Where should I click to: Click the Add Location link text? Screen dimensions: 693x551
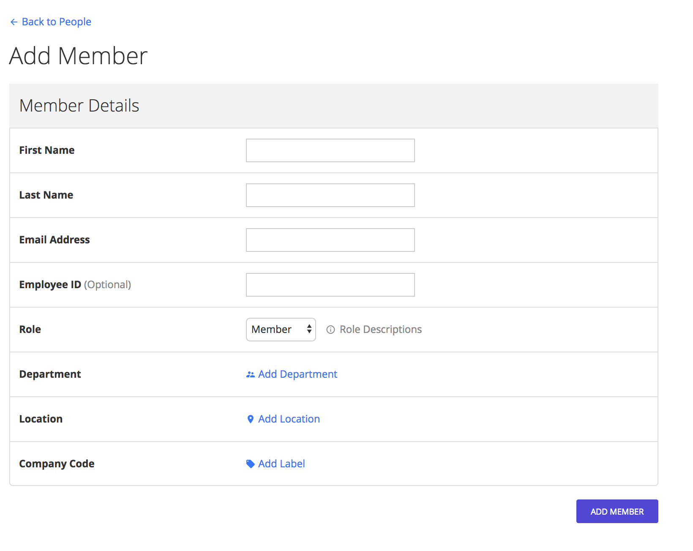coord(289,419)
